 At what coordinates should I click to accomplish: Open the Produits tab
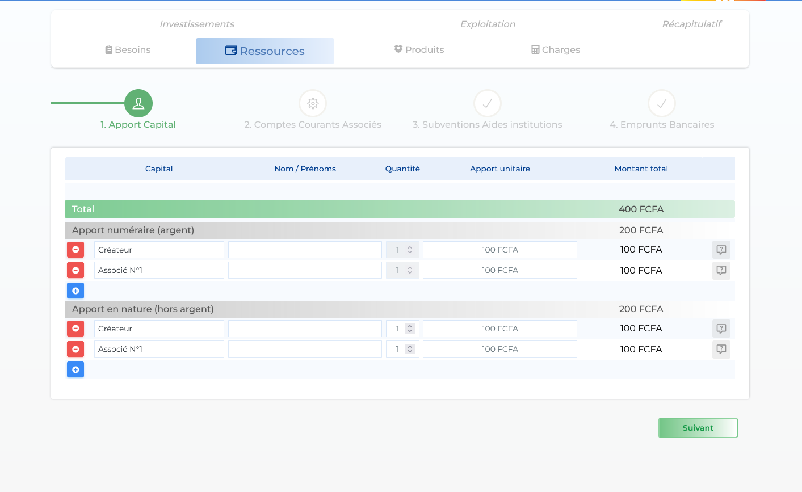[x=419, y=50]
